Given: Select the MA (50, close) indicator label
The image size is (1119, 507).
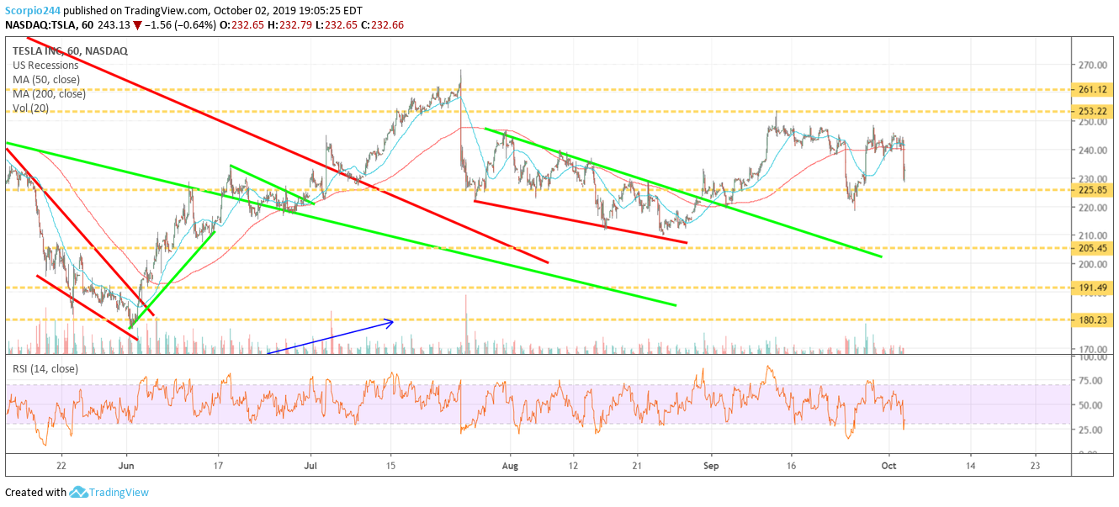Looking at the screenshot, I should click(46, 79).
